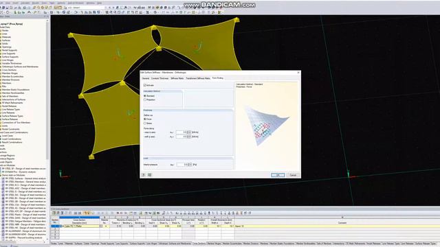Image resolution: width=440 pixels, height=247 pixels.
Task: Cancel the Edit Surface Stiffness dialog
Action: pyautogui.click(x=293, y=175)
